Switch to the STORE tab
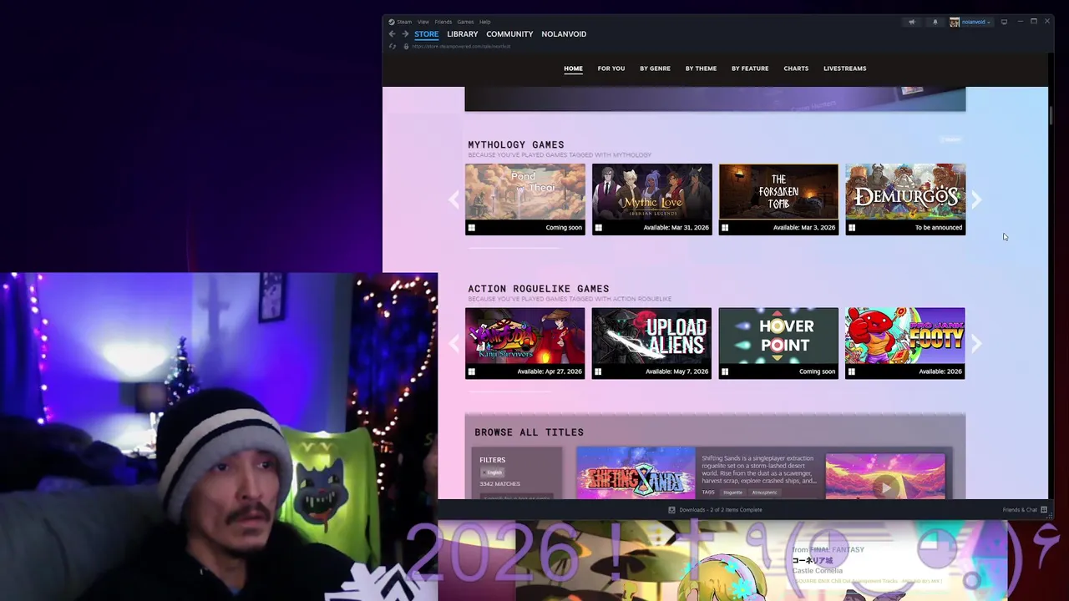Viewport: 1069px width, 601px height. (x=426, y=34)
